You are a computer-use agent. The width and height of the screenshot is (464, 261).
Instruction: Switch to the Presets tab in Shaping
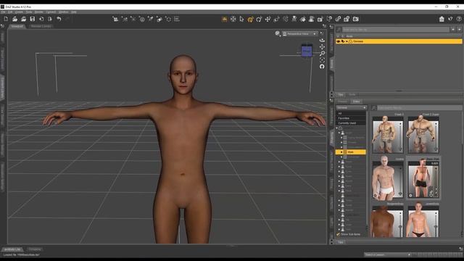[x=342, y=101]
